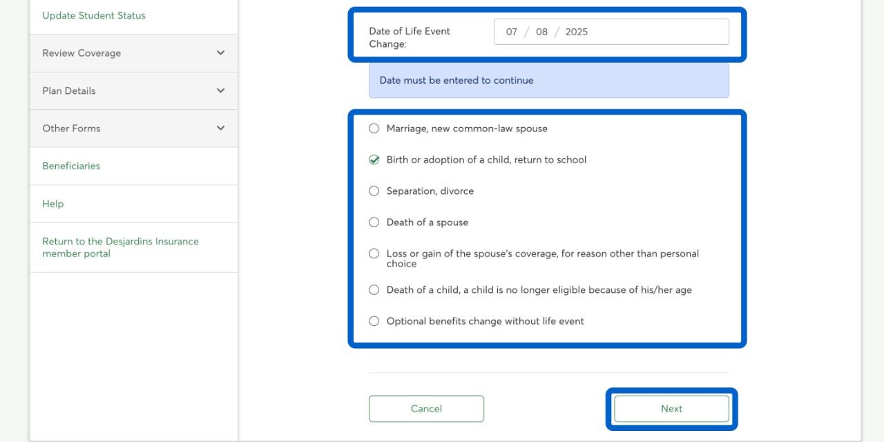Select Birth or adoption of a child option
The height and width of the screenshot is (442, 884).
tap(374, 160)
